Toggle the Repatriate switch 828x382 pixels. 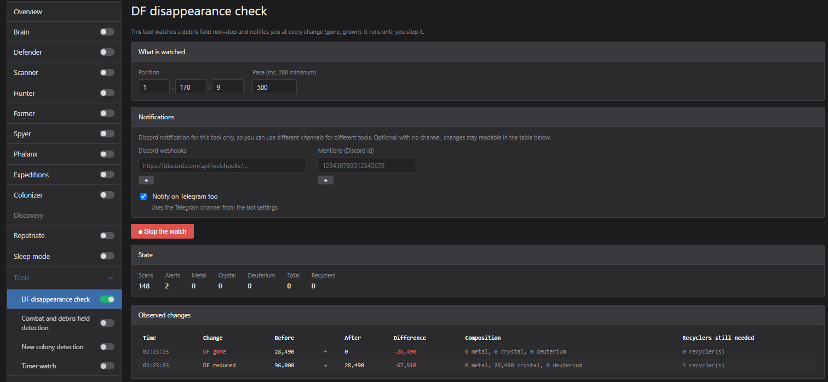(107, 235)
